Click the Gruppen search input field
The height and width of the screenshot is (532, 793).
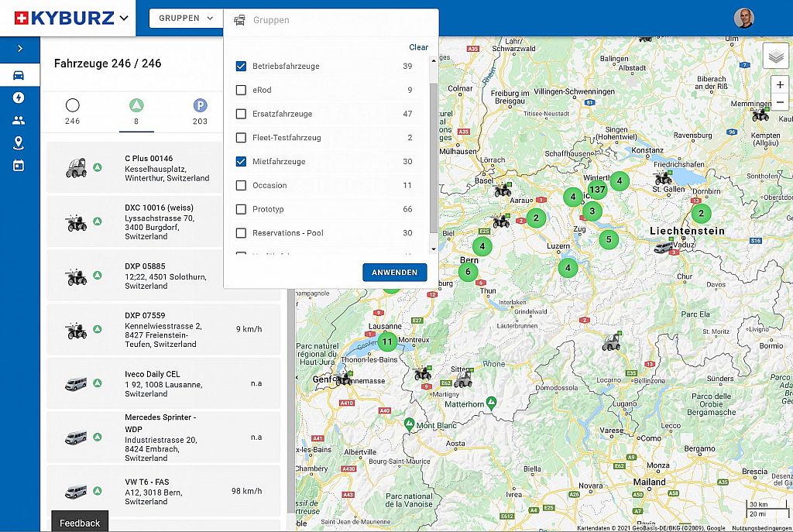[x=333, y=20]
